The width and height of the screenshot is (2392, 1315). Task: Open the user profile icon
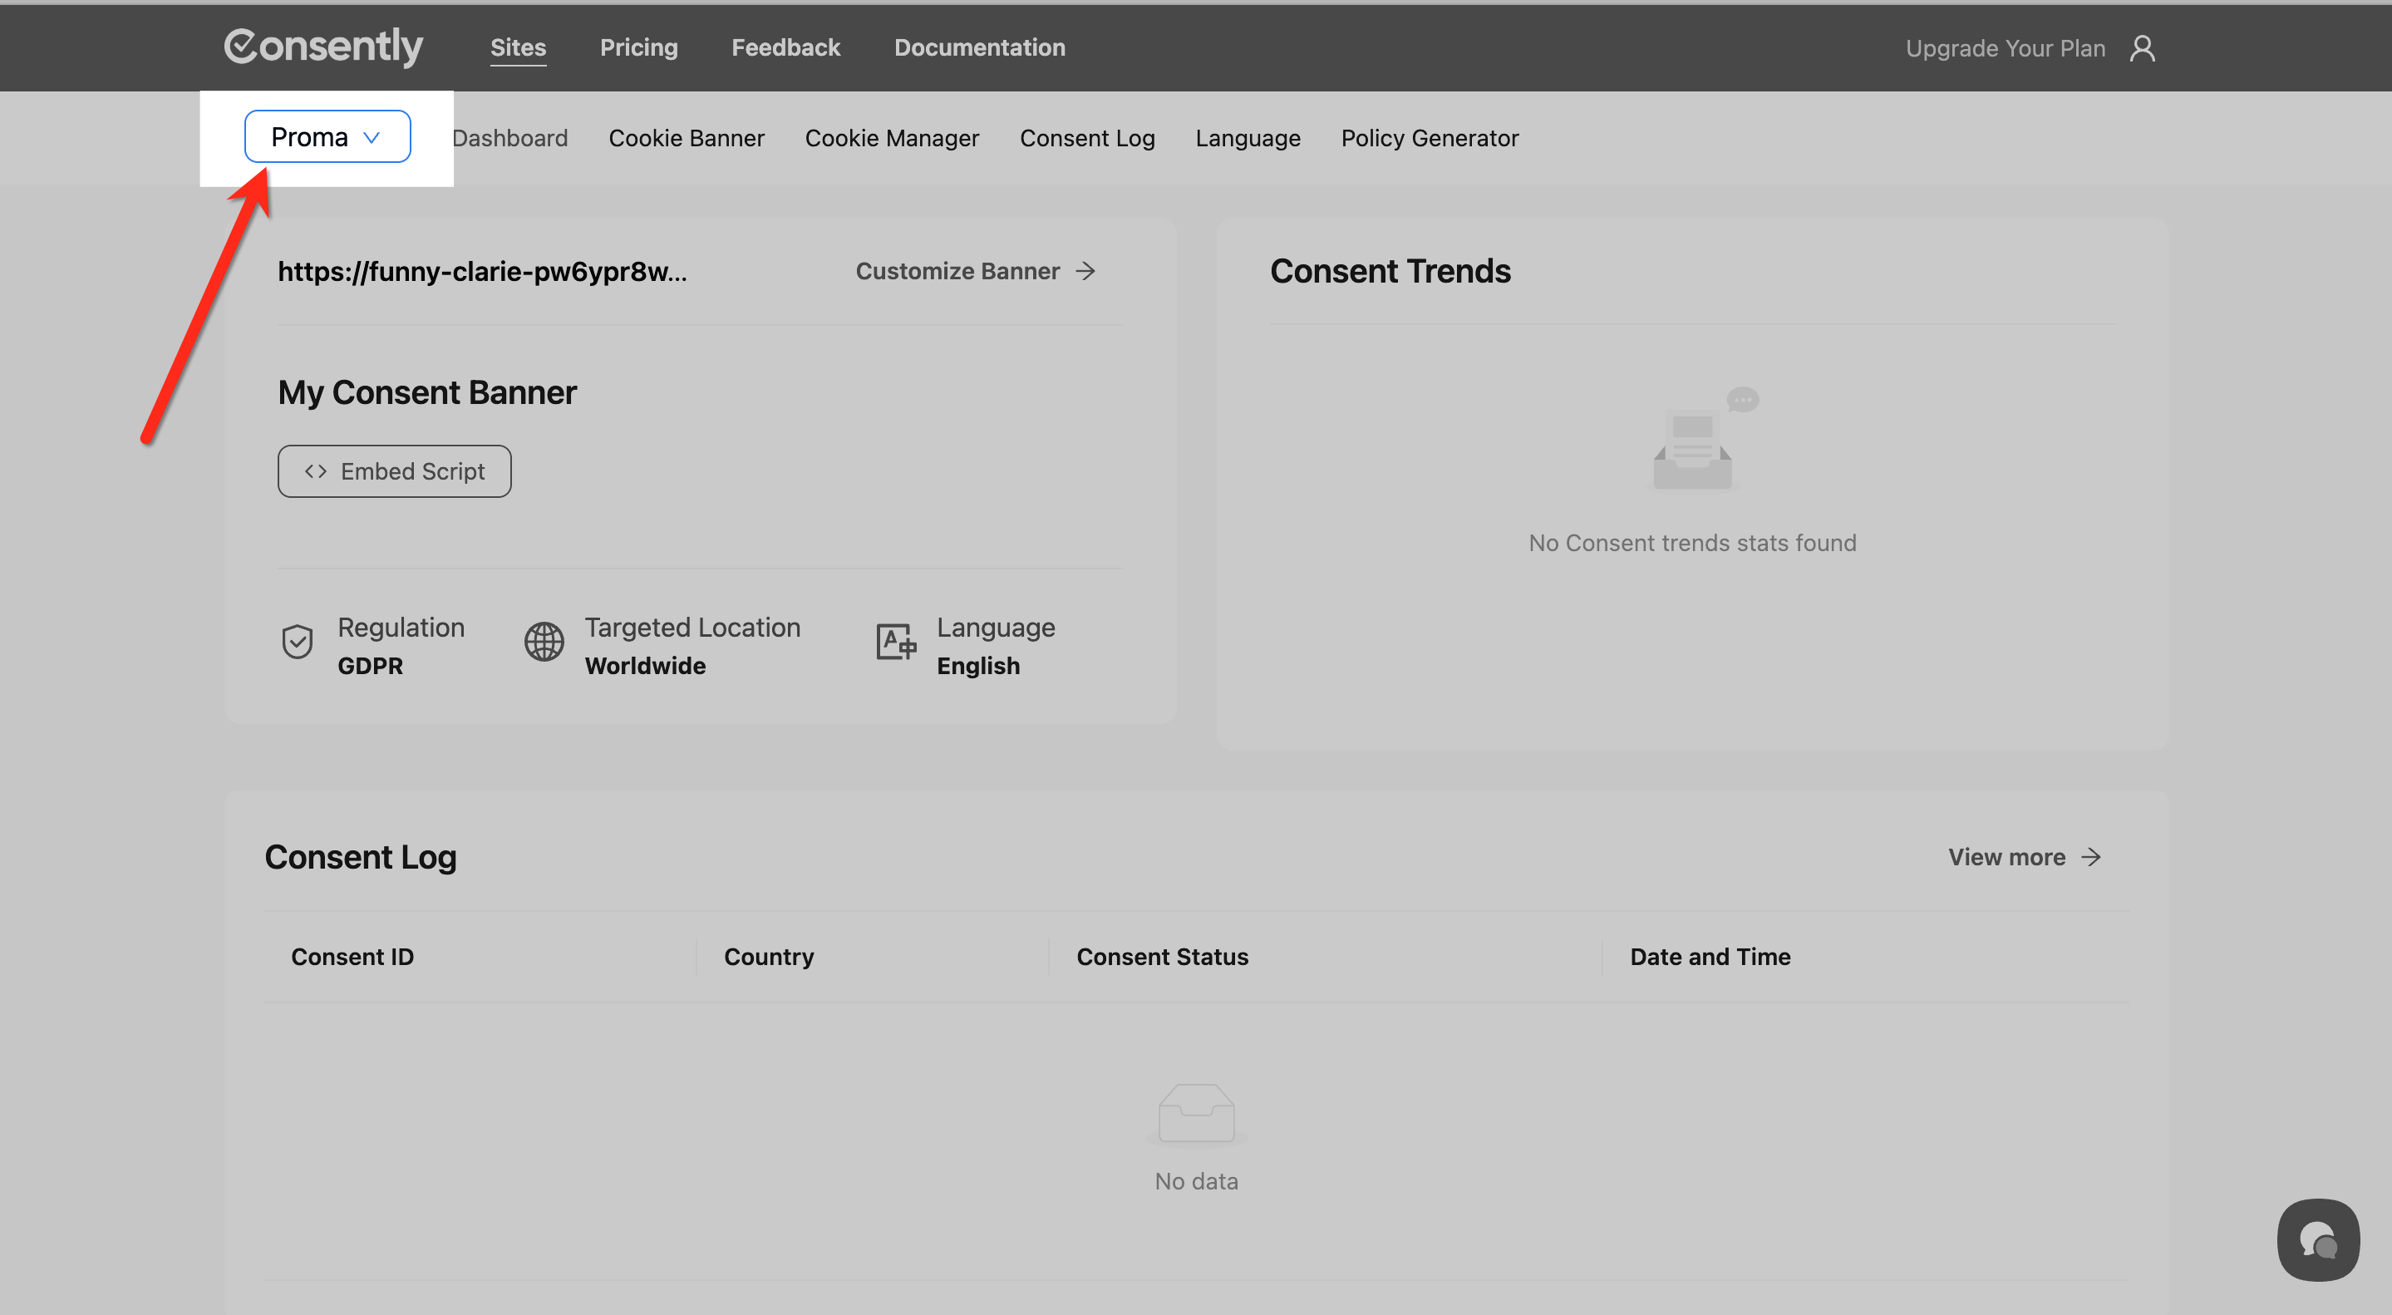(2142, 48)
